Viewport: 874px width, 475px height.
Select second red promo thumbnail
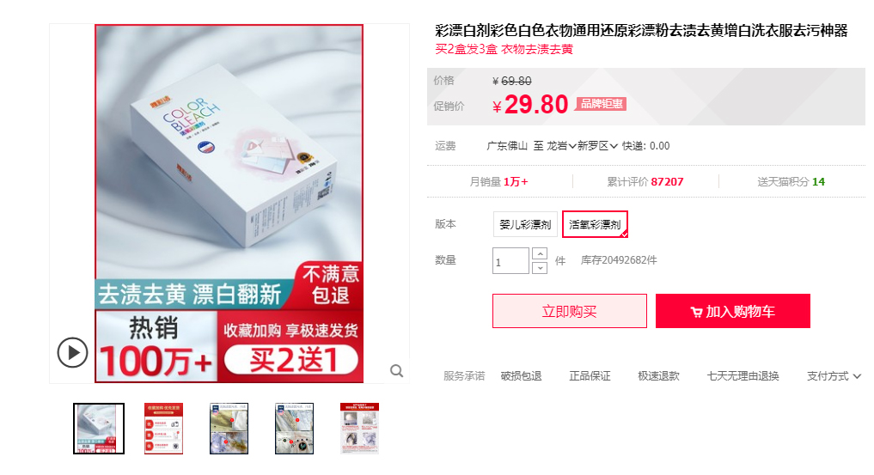pyautogui.click(x=164, y=429)
